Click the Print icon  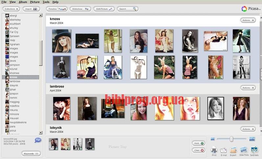point(214,151)
